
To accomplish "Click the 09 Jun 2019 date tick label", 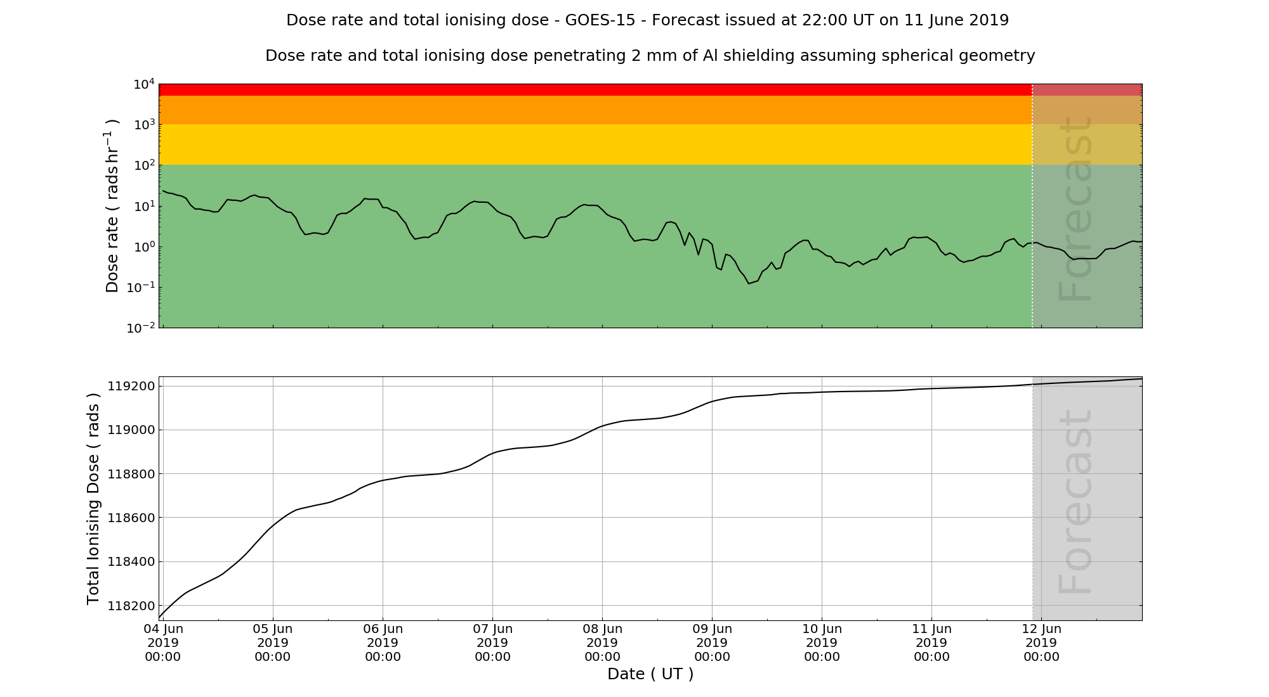I will (712, 643).
